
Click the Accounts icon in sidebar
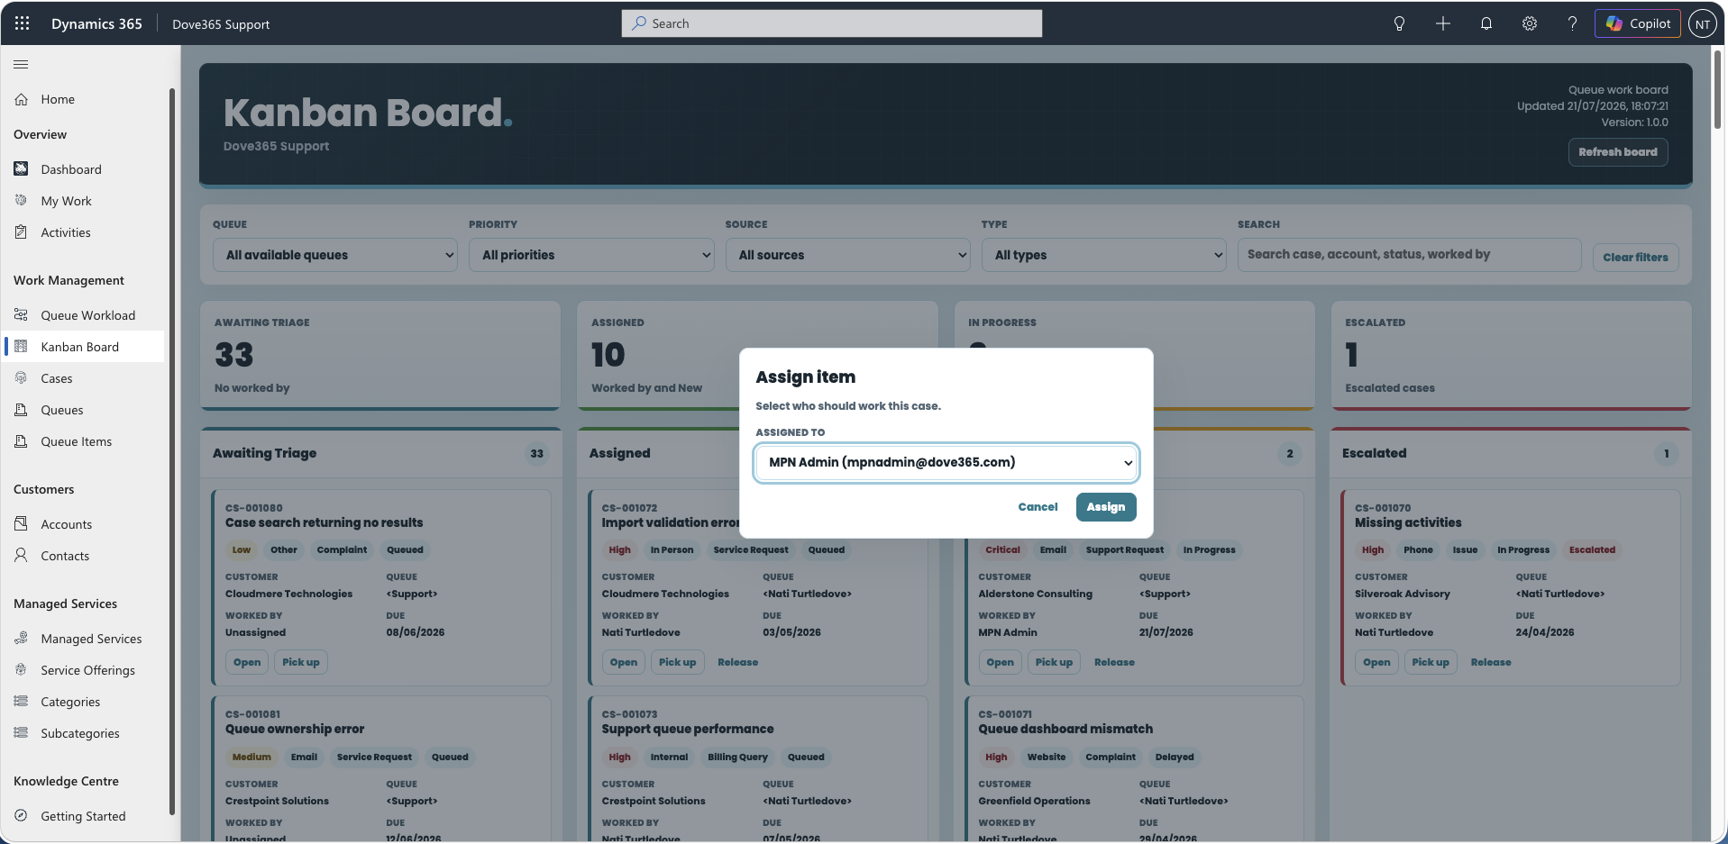(x=21, y=523)
